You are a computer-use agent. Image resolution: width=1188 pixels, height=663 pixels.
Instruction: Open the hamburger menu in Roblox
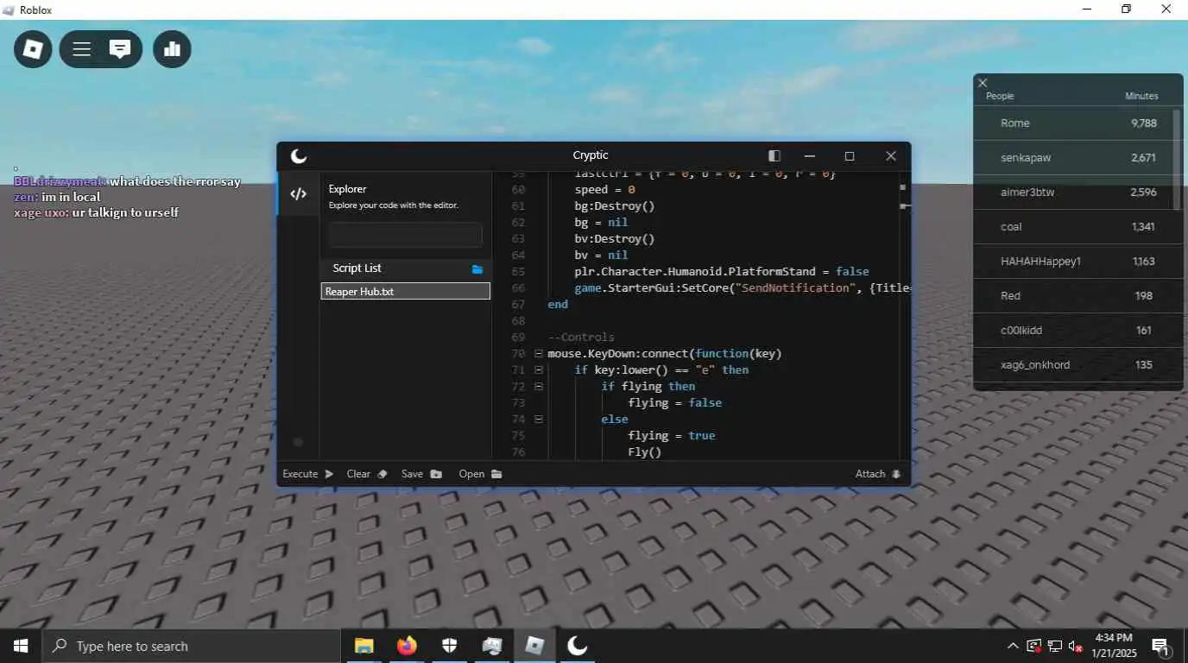[x=81, y=49]
